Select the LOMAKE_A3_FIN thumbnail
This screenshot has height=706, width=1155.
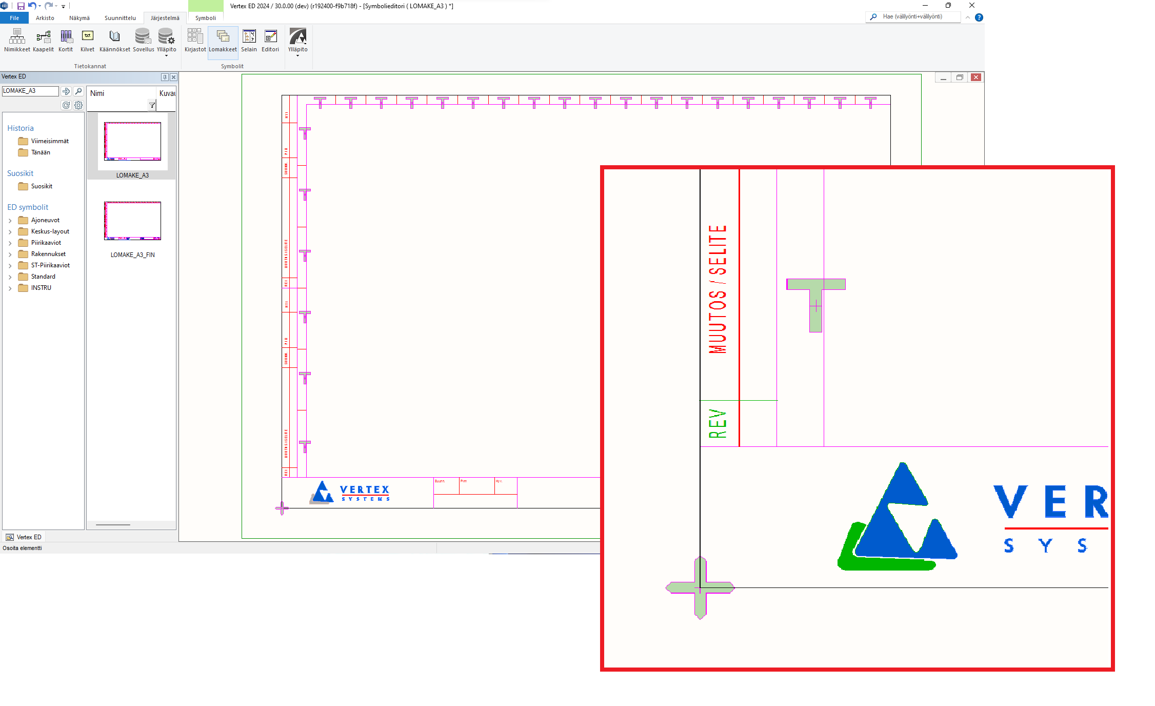point(132,221)
